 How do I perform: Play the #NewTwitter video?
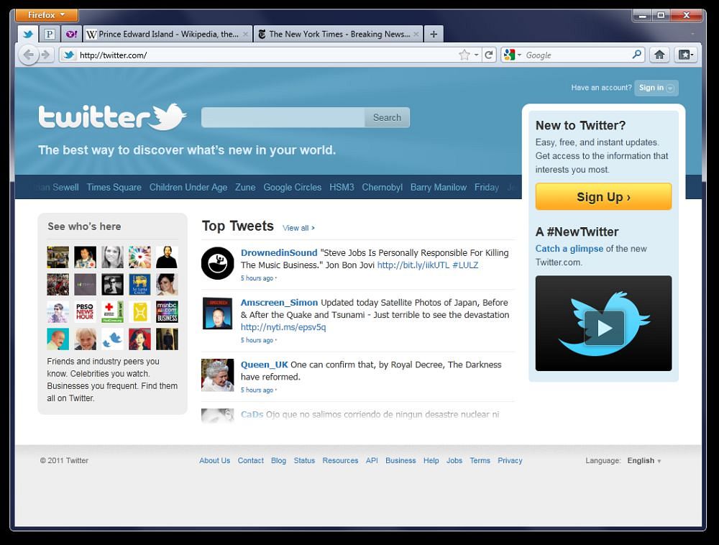[x=603, y=328]
